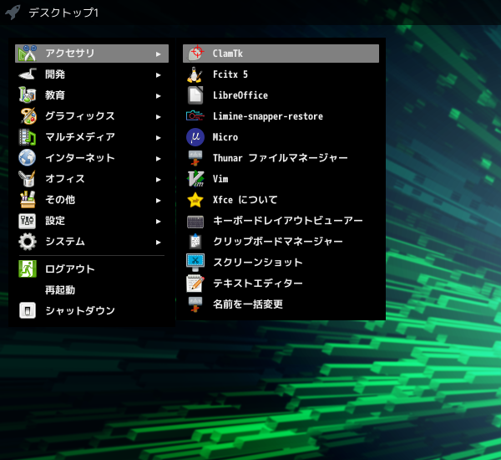
Task: Launch Micro editor entry
Action: [281, 137]
